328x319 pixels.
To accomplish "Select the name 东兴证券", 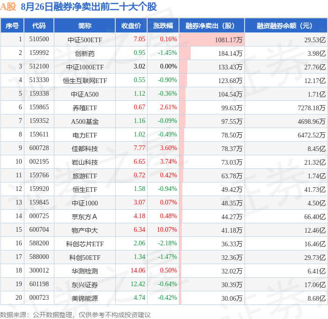I will point(85,285).
